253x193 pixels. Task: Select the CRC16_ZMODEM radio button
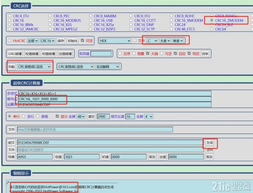pos(212,20)
